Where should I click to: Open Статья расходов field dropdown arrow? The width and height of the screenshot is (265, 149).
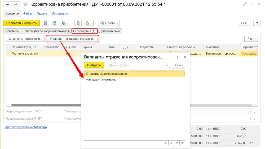point(250,111)
